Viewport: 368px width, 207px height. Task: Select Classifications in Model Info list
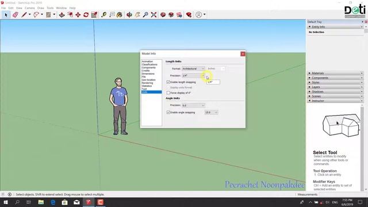149,64
